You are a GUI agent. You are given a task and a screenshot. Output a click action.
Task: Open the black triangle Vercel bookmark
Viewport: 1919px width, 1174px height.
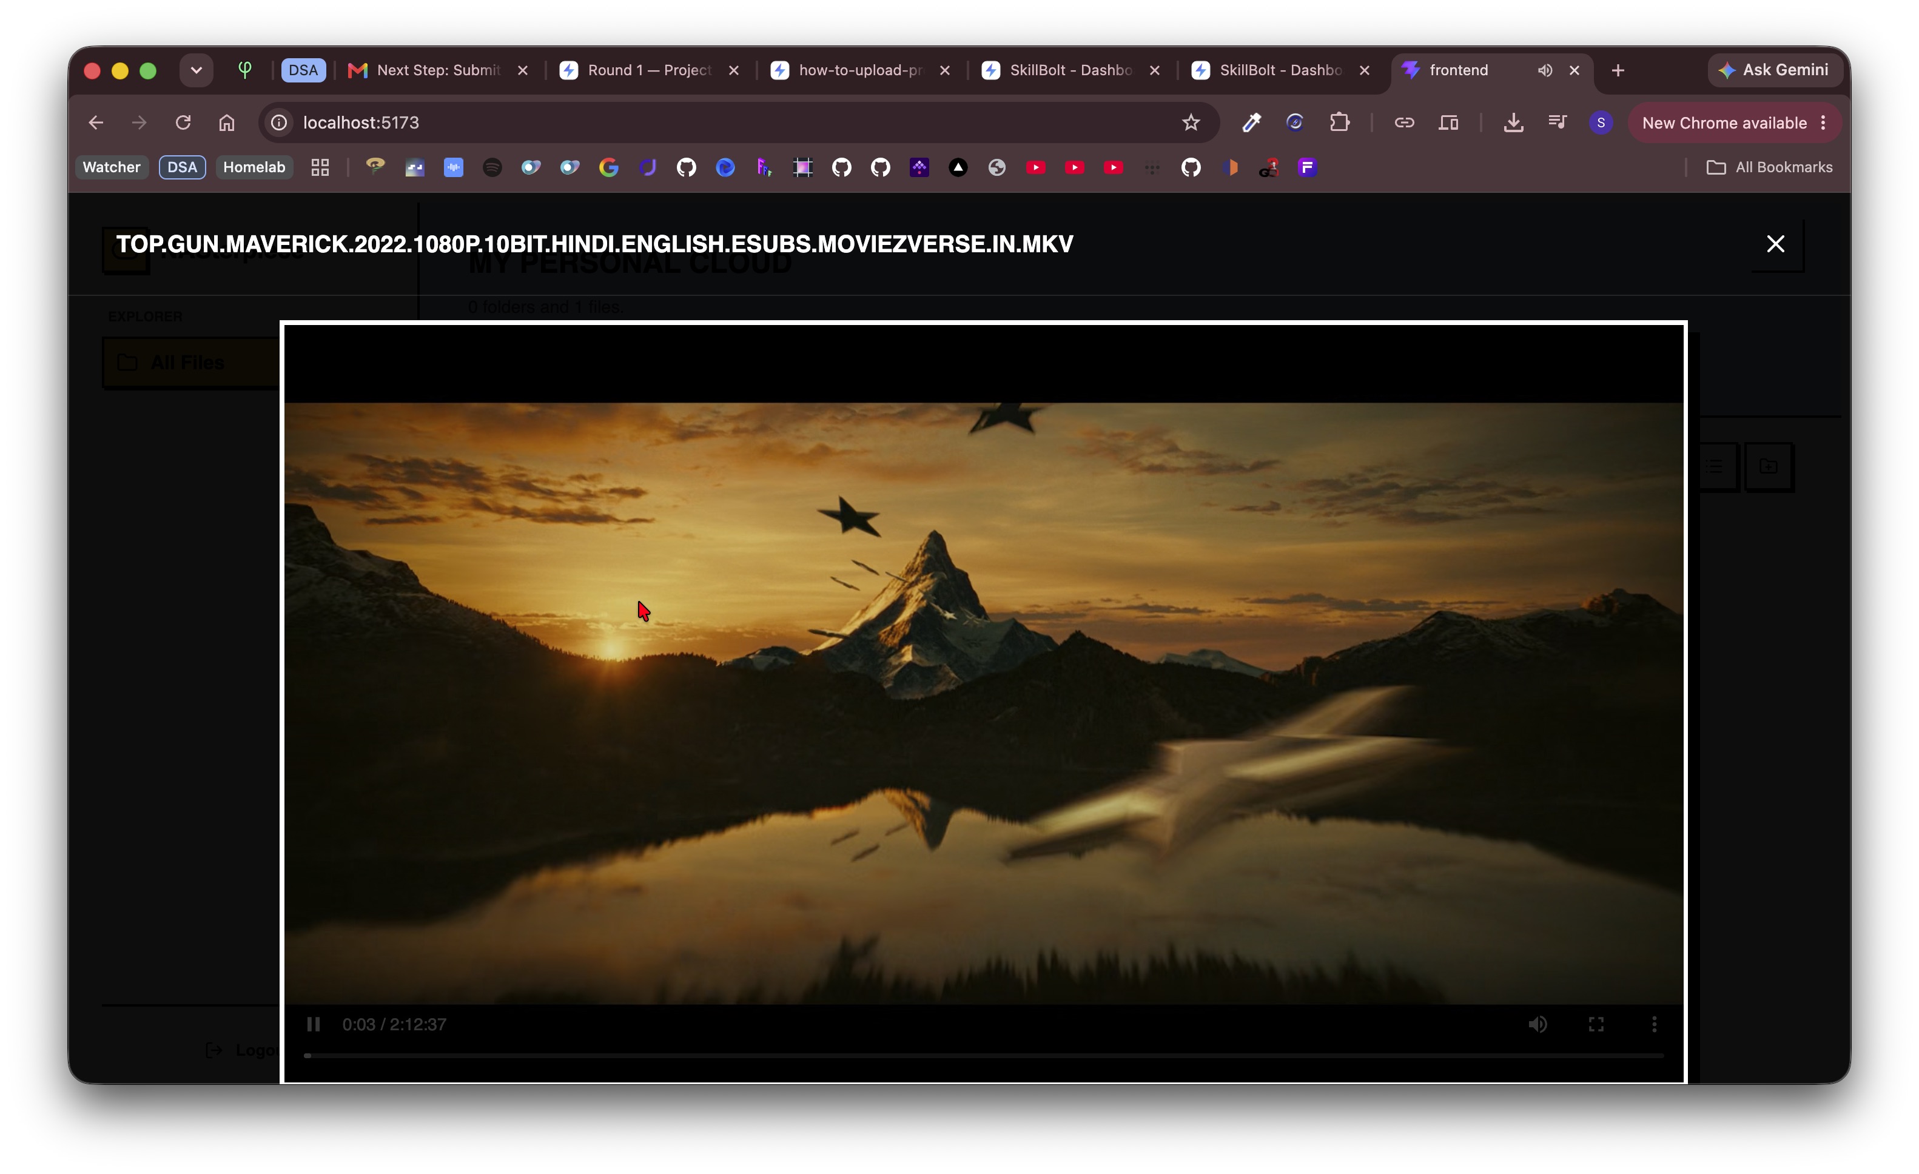click(958, 167)
